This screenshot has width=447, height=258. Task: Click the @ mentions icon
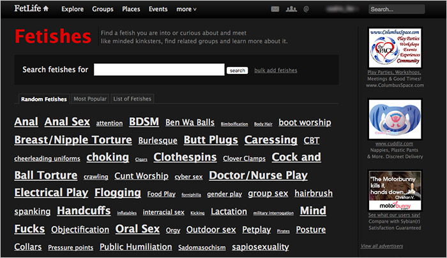307,10
